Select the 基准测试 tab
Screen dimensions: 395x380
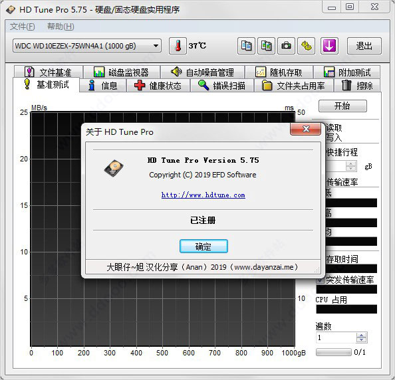pos(46,85)
